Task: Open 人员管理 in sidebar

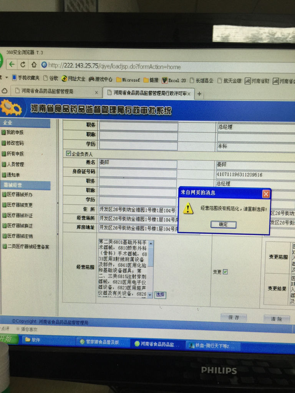Action: [x=13, y=164]
